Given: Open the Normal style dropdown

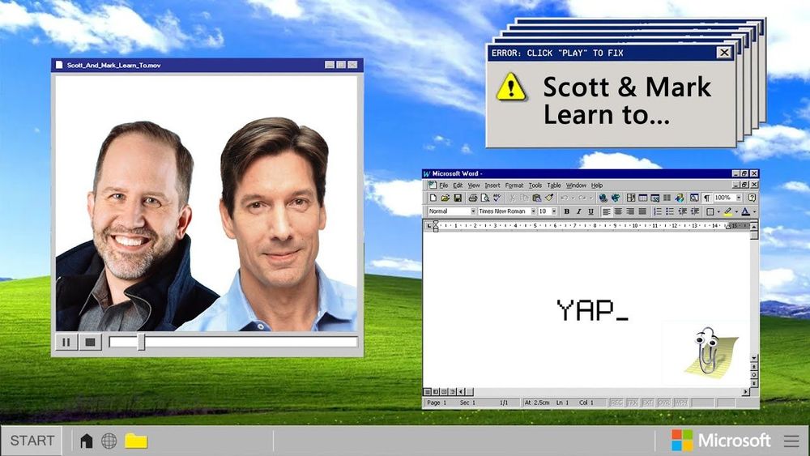Looking at the screenshot, I should (x=473, y=211).
